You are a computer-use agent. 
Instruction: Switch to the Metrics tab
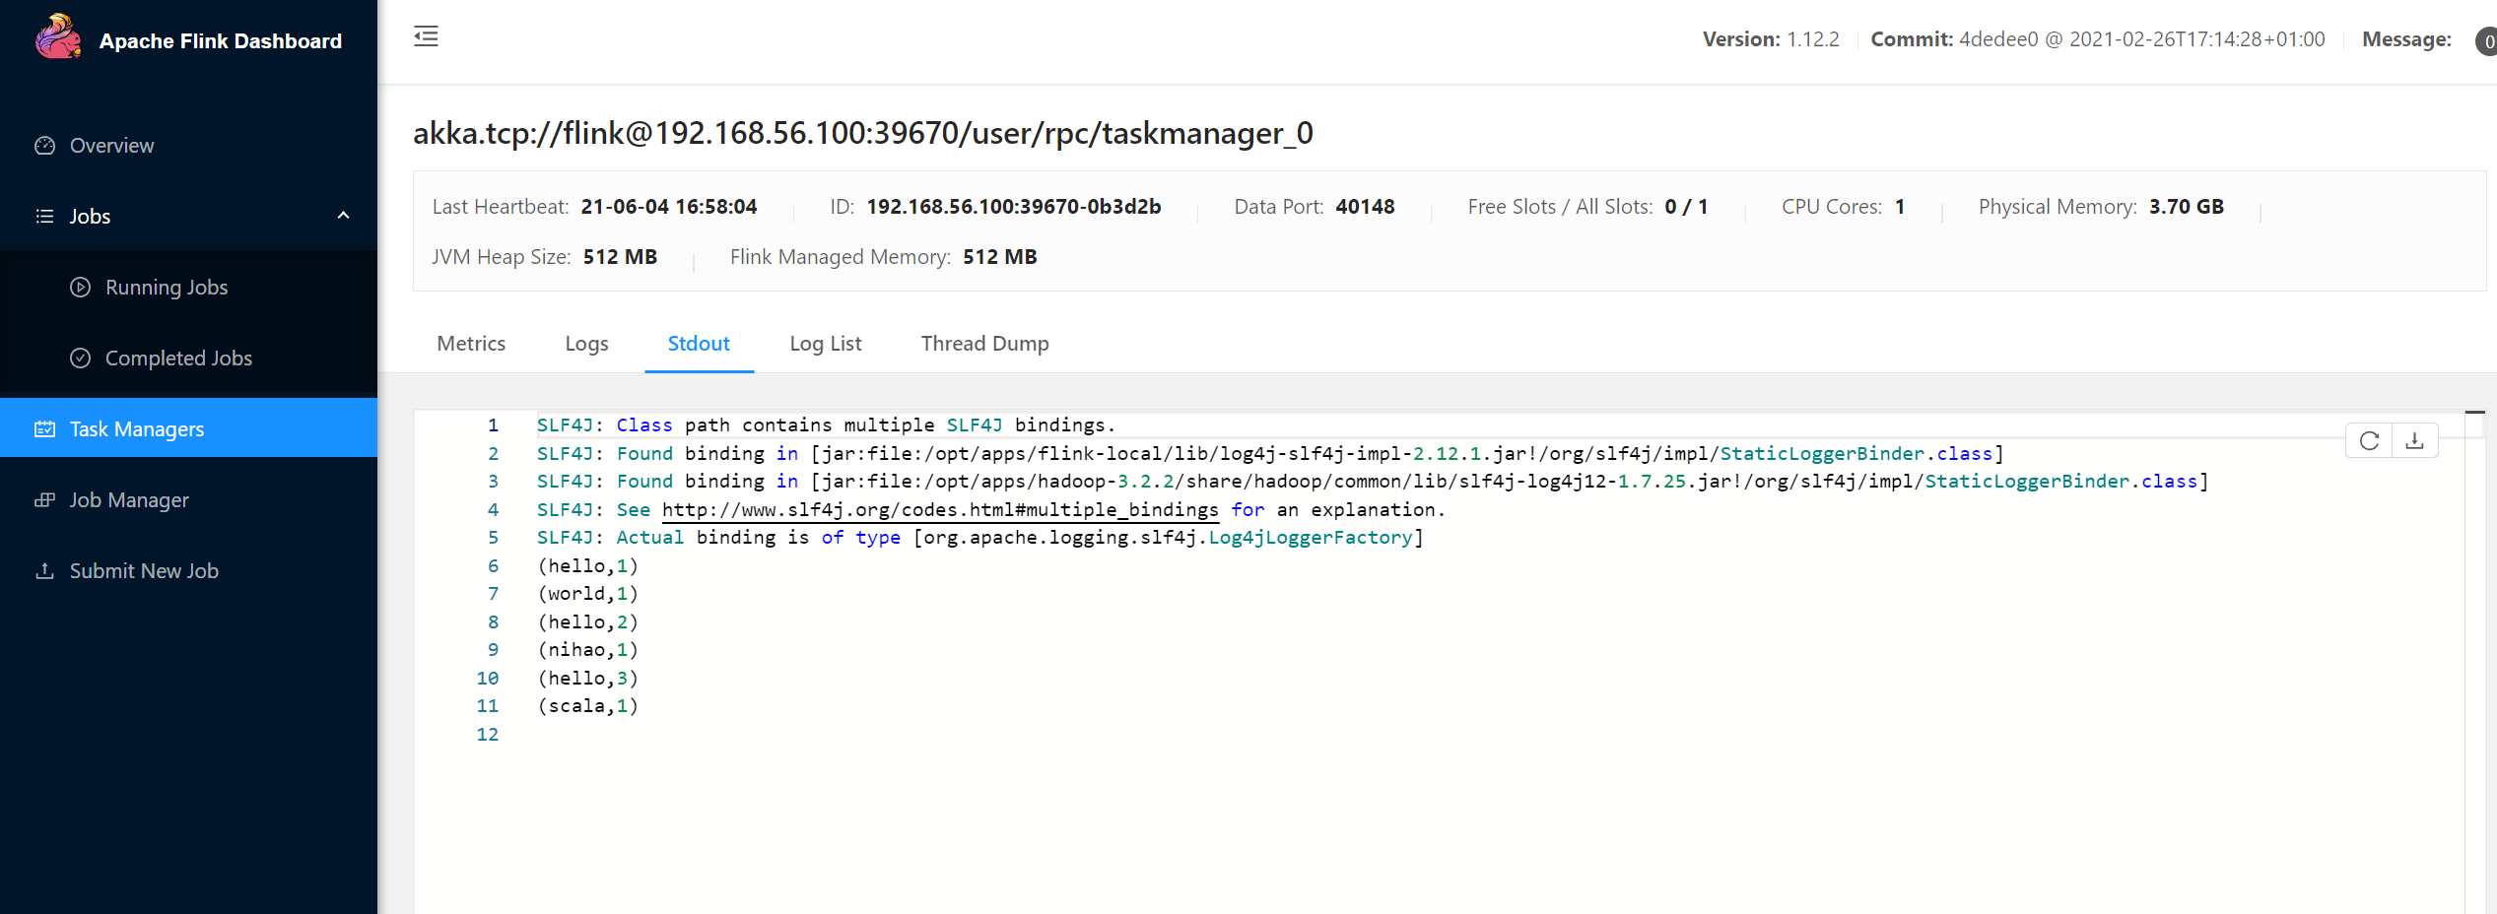[x=471, y=344]
